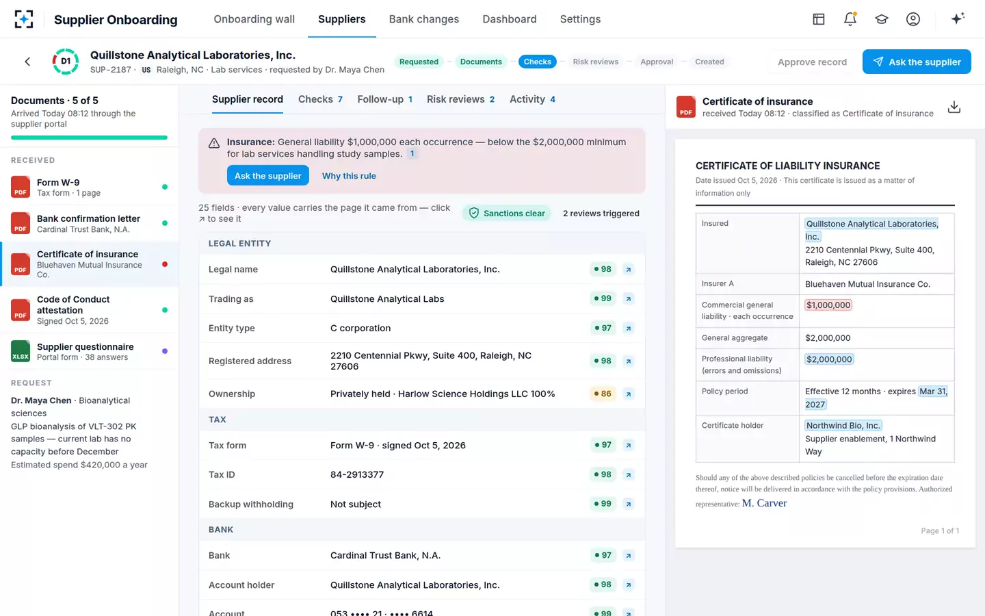Open the Settings tab
Viewport: 985px width, 616px height.
pos(580,19)
